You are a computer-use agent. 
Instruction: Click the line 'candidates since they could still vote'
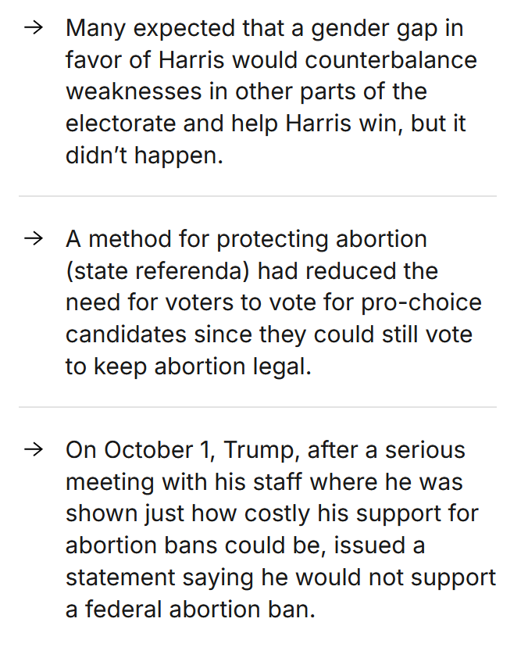click(x=269, y=334)
